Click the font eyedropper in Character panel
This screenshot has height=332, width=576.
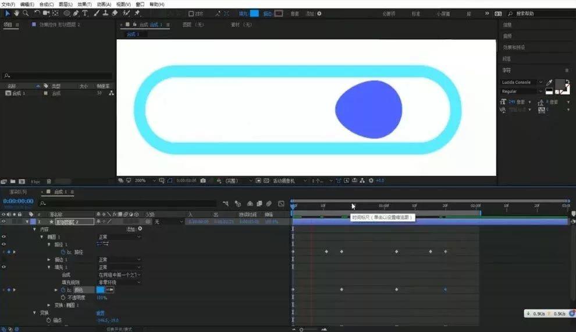coord(549,82)
